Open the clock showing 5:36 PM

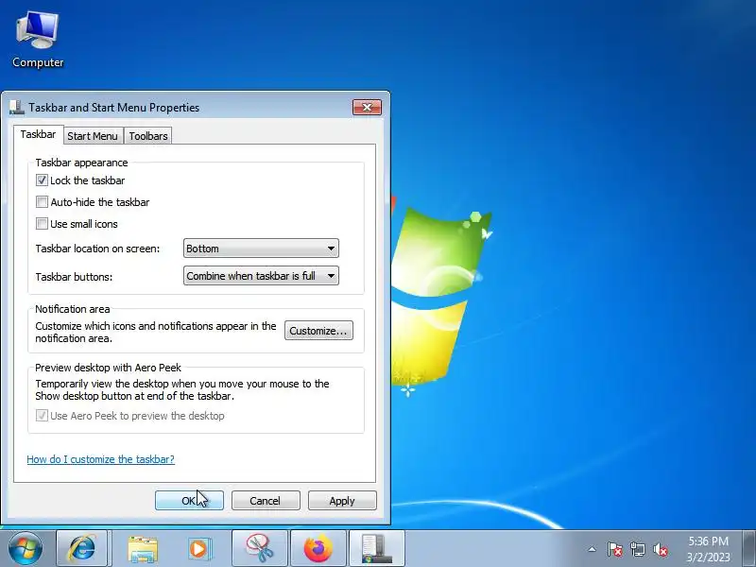[x=708, y=549]
